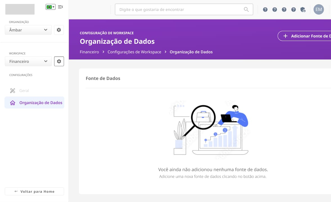Click the Fonte de Dados heading
Image resolution: width=331 pixels, height=202 pixels.
103,79
